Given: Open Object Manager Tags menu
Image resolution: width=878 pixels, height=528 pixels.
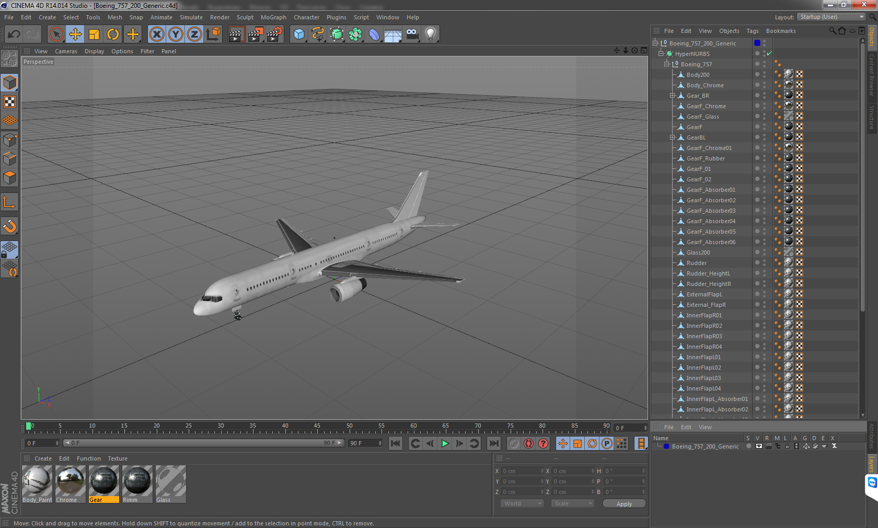Looking at the screenshot, I should click(753, 31).
